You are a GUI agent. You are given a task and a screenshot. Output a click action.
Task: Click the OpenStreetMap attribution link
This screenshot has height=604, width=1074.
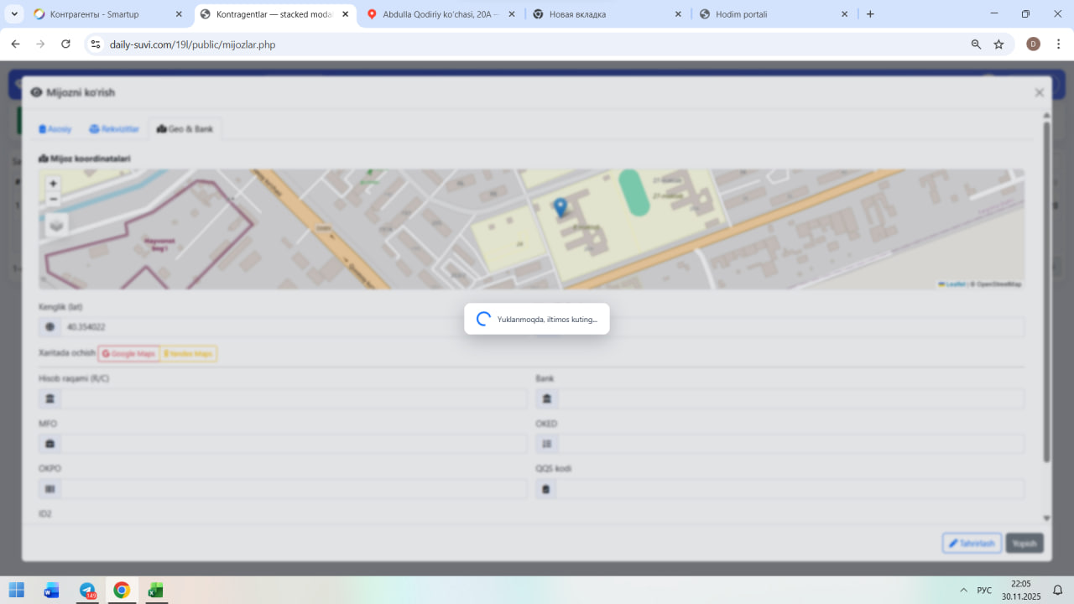point(998,284)
